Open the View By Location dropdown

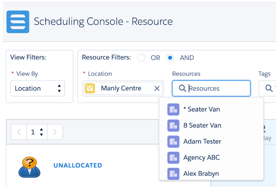coord(37,88)
